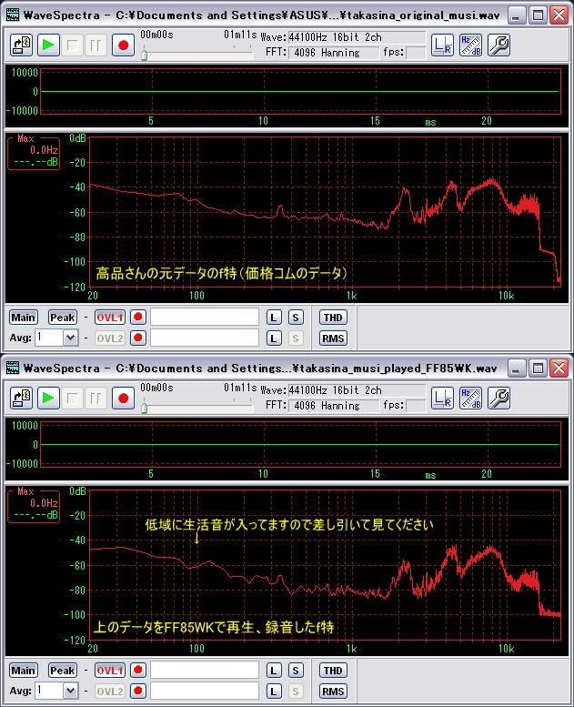Click OVL2 red record icon, top window

[138, 338]
